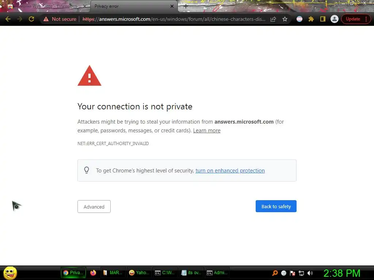Click Back to safety button
374x280 pixels.
point(276,206)
